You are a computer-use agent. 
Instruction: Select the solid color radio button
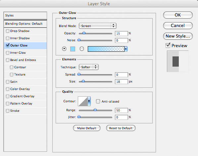64,49
